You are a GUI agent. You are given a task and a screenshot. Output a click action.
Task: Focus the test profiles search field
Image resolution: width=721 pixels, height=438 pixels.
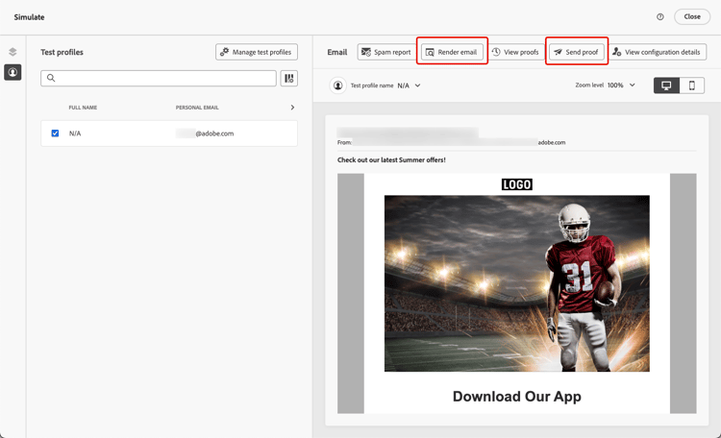(159, 78)
